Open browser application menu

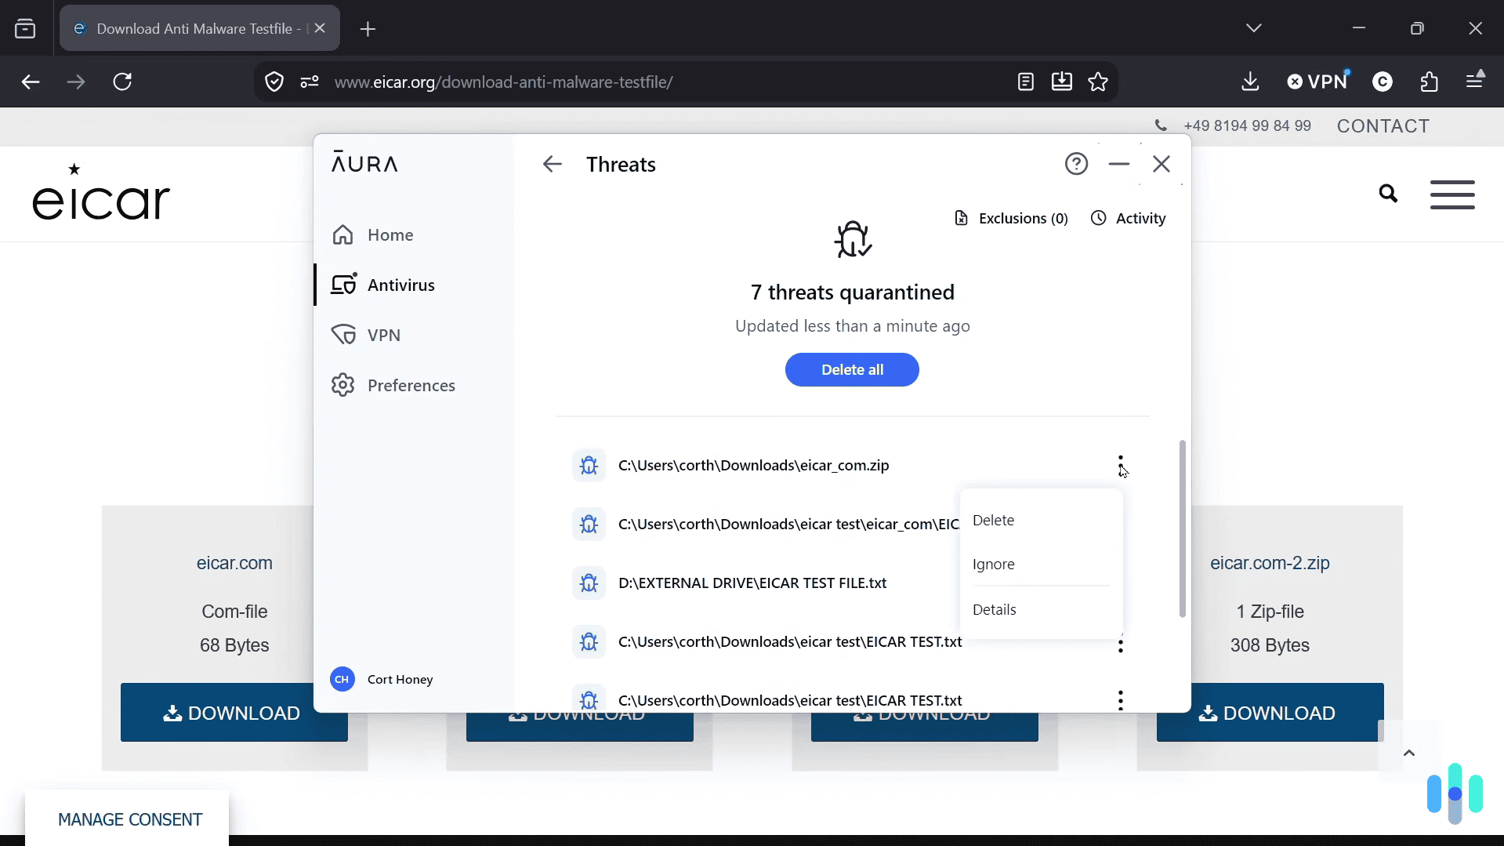tap(1475, 81)
